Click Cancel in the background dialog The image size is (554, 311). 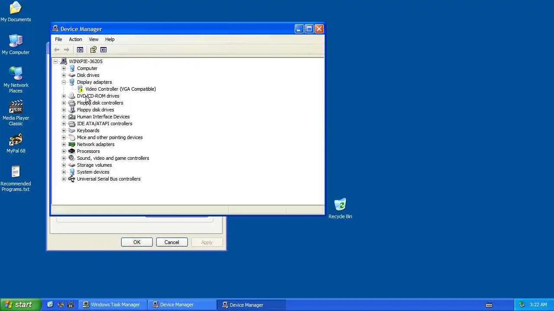click(x=172, y=242)
